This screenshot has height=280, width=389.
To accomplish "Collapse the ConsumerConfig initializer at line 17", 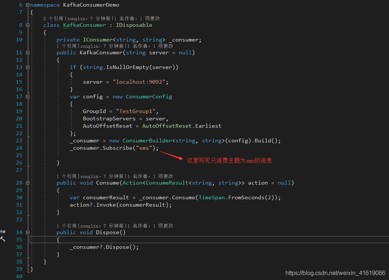I will (x=28, y=97).
